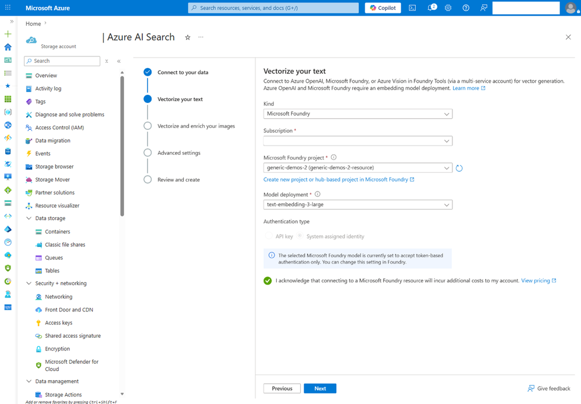Click Give feedback link
This screenshot has width=581, height=404.
coord(549,388)
